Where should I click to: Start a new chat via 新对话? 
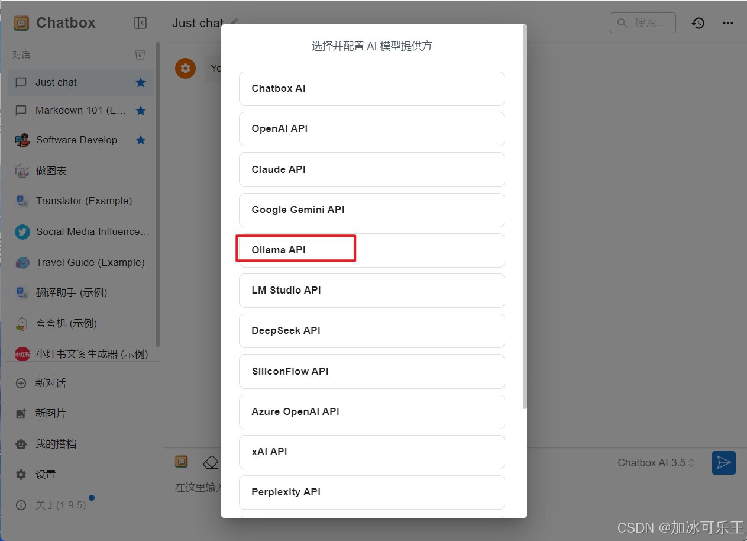tap(81, 383)
